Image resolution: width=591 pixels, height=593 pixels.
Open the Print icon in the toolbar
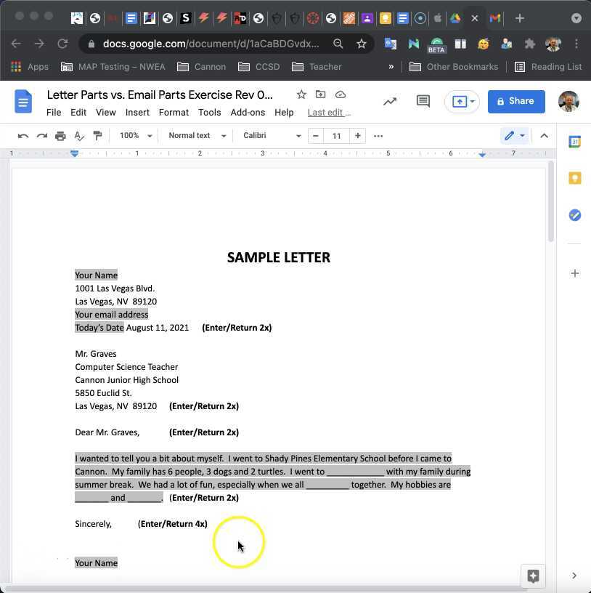[x=61, y=135]
